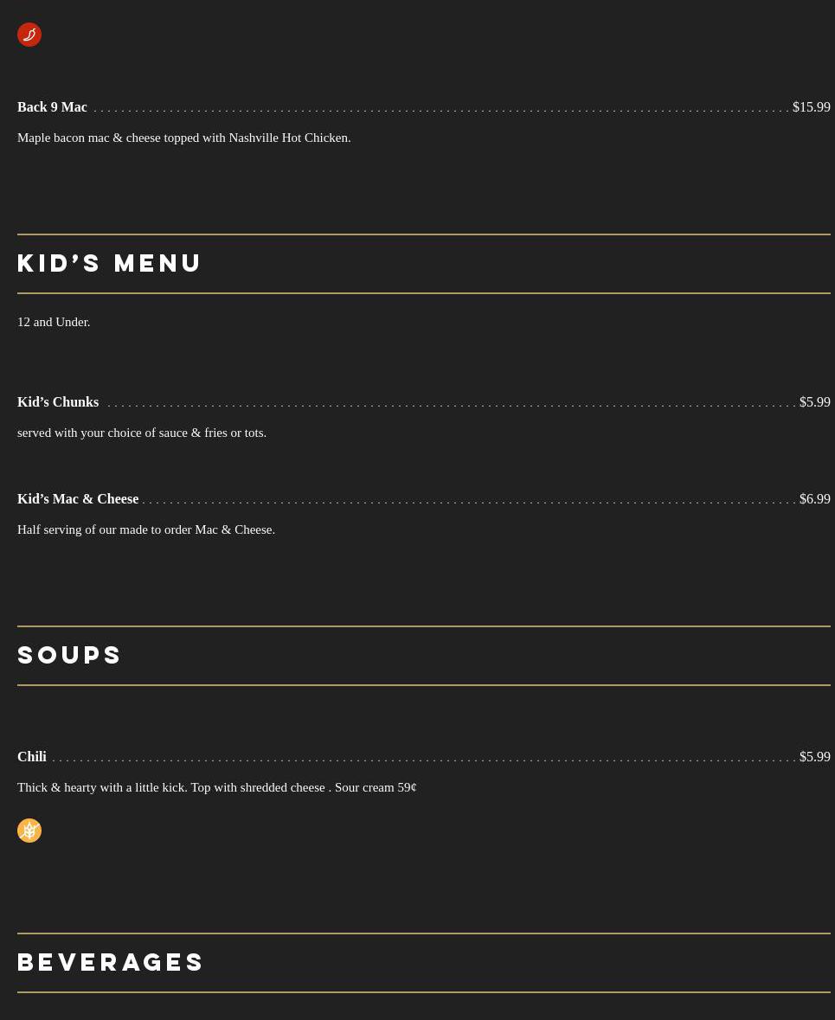This screenshot has height=1020, width=835.
Task: Click the $5.99 price for Kid's Chunks
Action: click(815, 402)
